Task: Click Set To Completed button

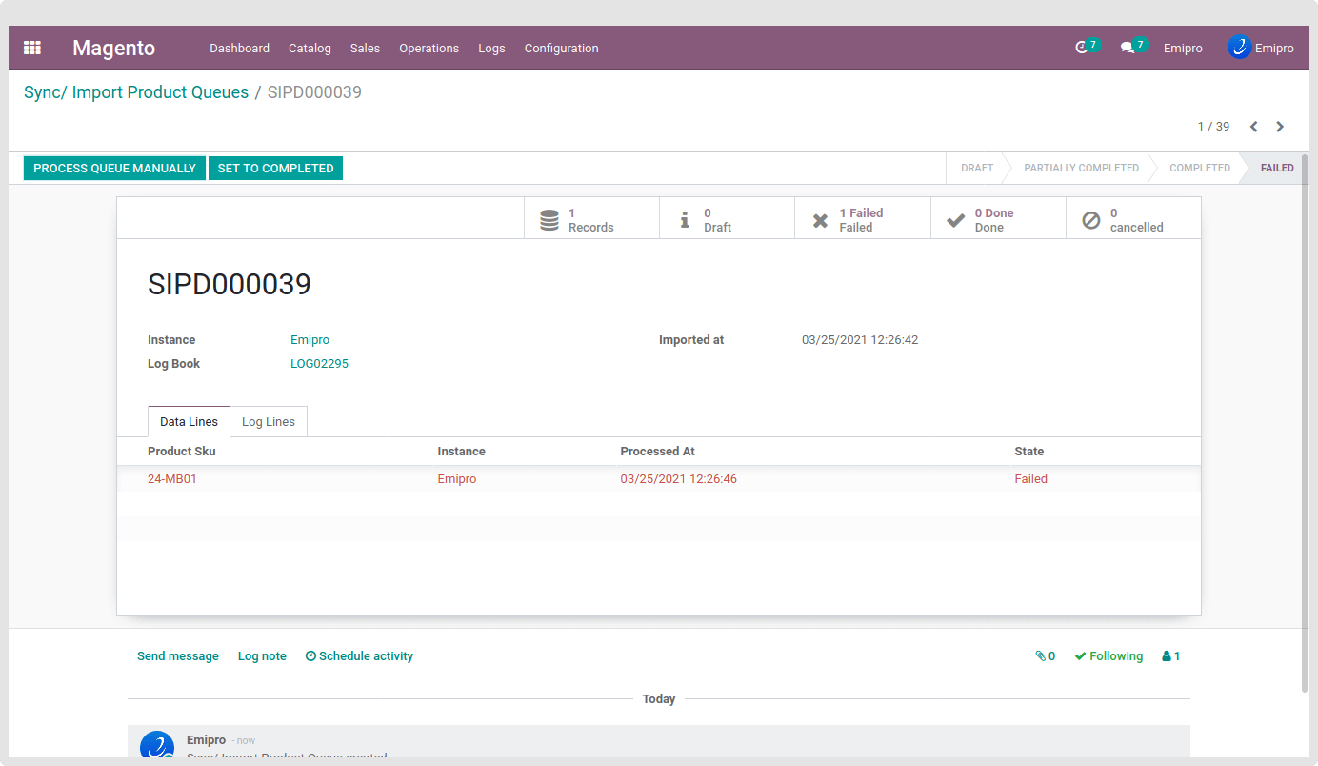Action: (275, 169)
